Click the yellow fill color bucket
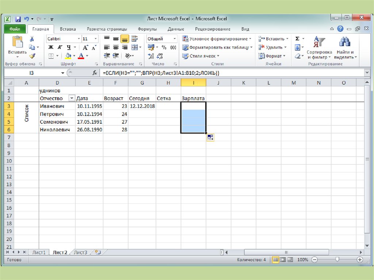This screenshot has height=280, width=374. (68, 56)
